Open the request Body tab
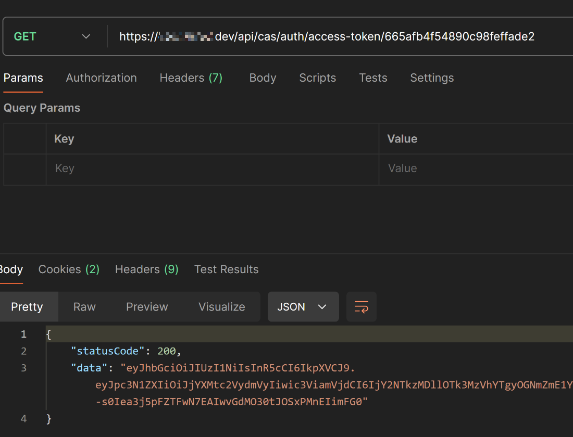 pyautogui.click(x=263, y=78)
